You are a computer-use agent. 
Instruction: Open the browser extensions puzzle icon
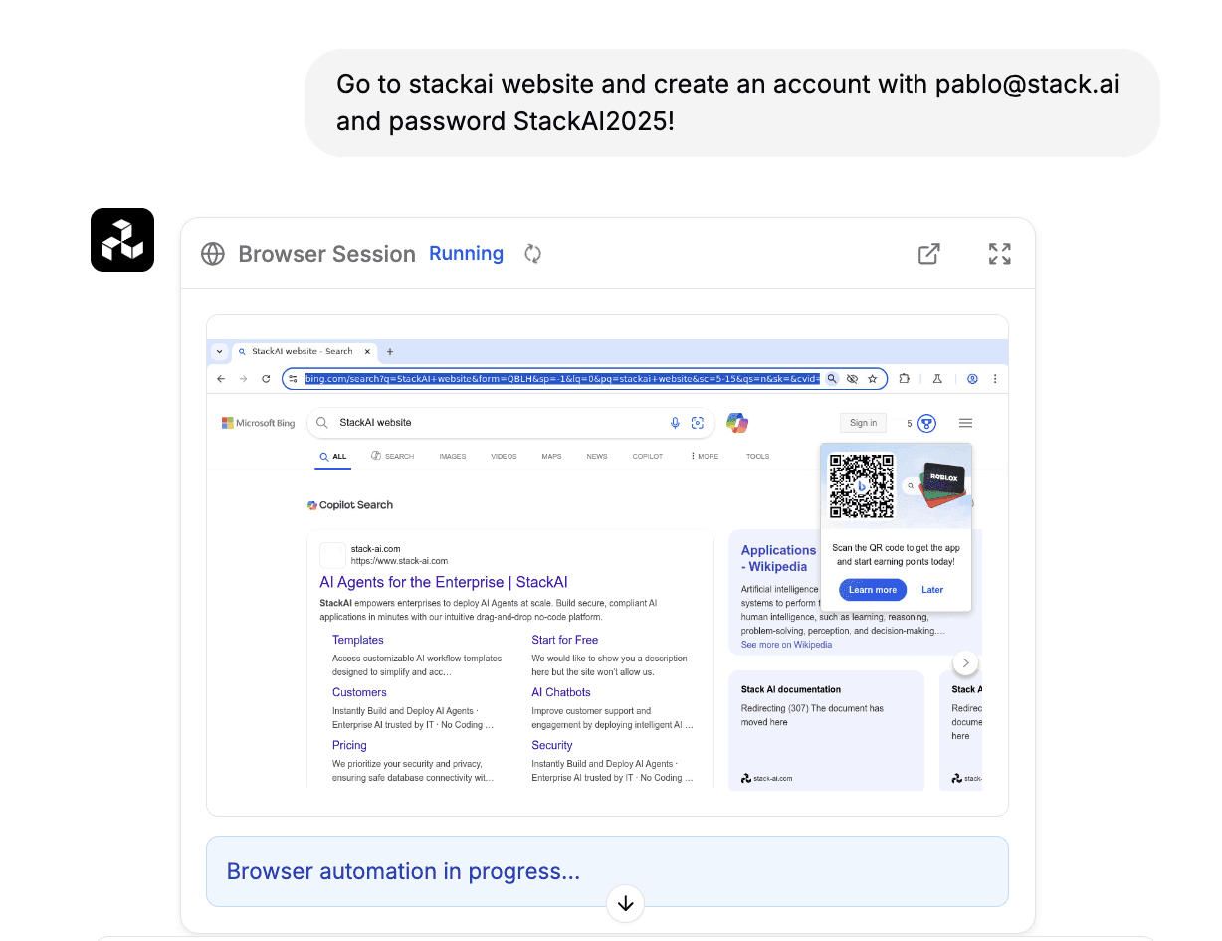tap(904, 379)
